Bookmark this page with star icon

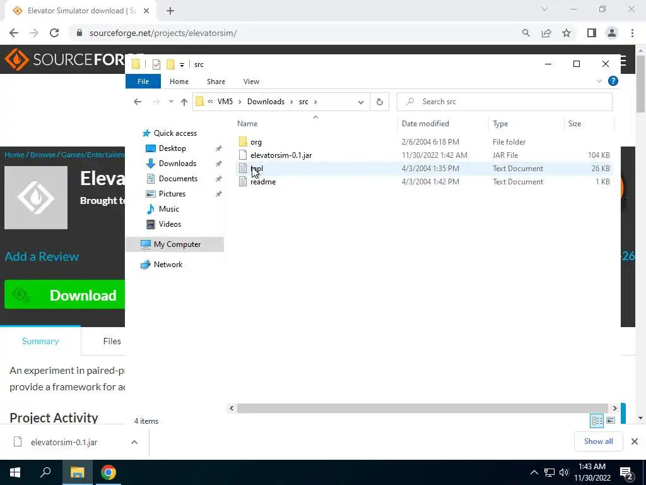(567, 33)
